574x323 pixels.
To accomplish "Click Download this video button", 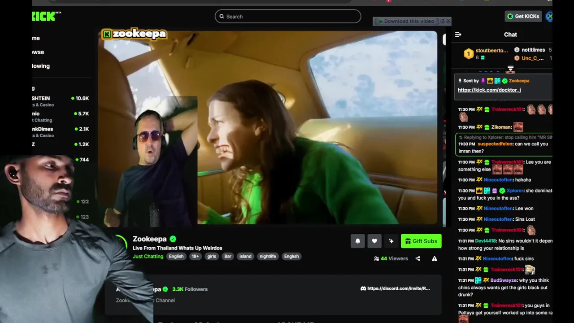I will [406, 21].
